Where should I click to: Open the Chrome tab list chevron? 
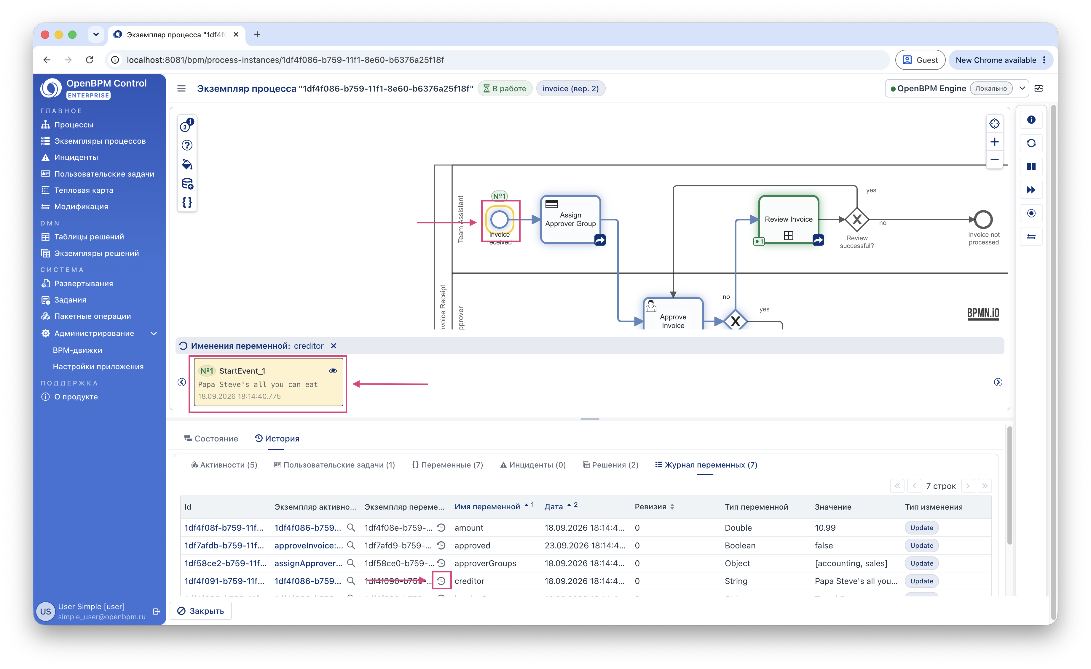96,34
